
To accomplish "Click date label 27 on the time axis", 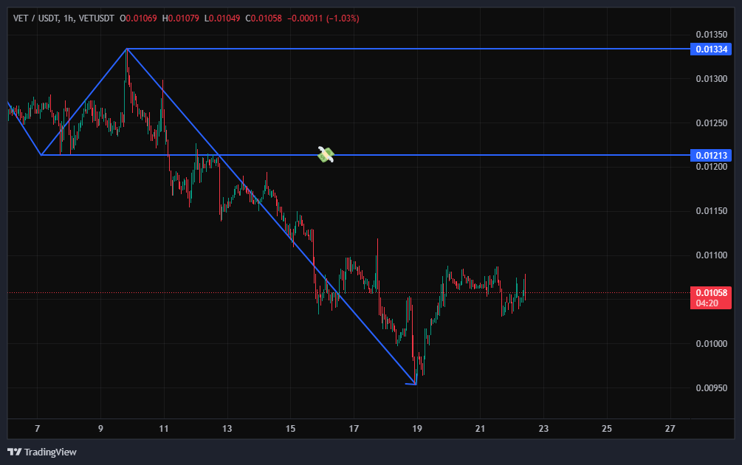I will (x=670, y=429).
